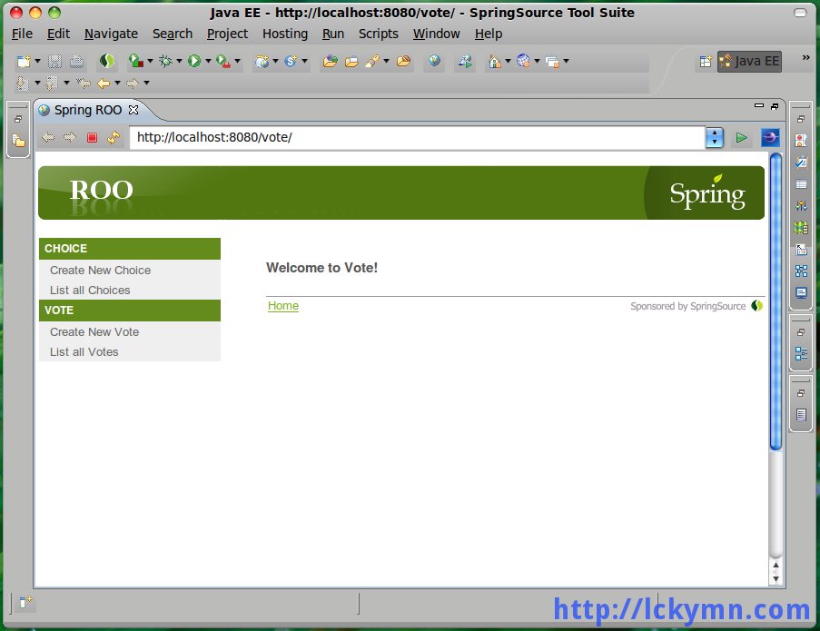This screenshot has width=820, height=631.
Task: Open the Console monitor icon in right trim
Action: click(x=801, y=292)
